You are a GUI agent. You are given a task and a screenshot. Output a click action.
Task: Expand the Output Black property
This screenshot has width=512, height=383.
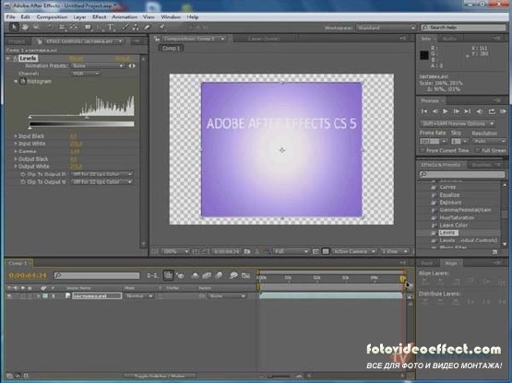tap(16, 158)
